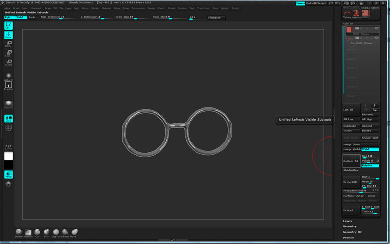Toggle the PolyGrp option
390x244 pixels.
point(370,165)
